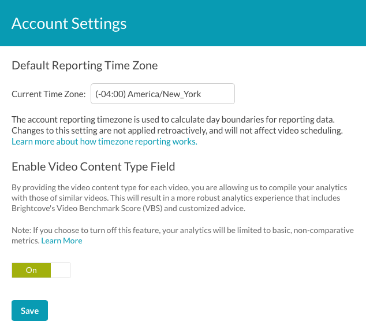This screenshot has width=366, height=329.
Task: Select the America/New_York time zone field
Action: [x=163, y=94]
